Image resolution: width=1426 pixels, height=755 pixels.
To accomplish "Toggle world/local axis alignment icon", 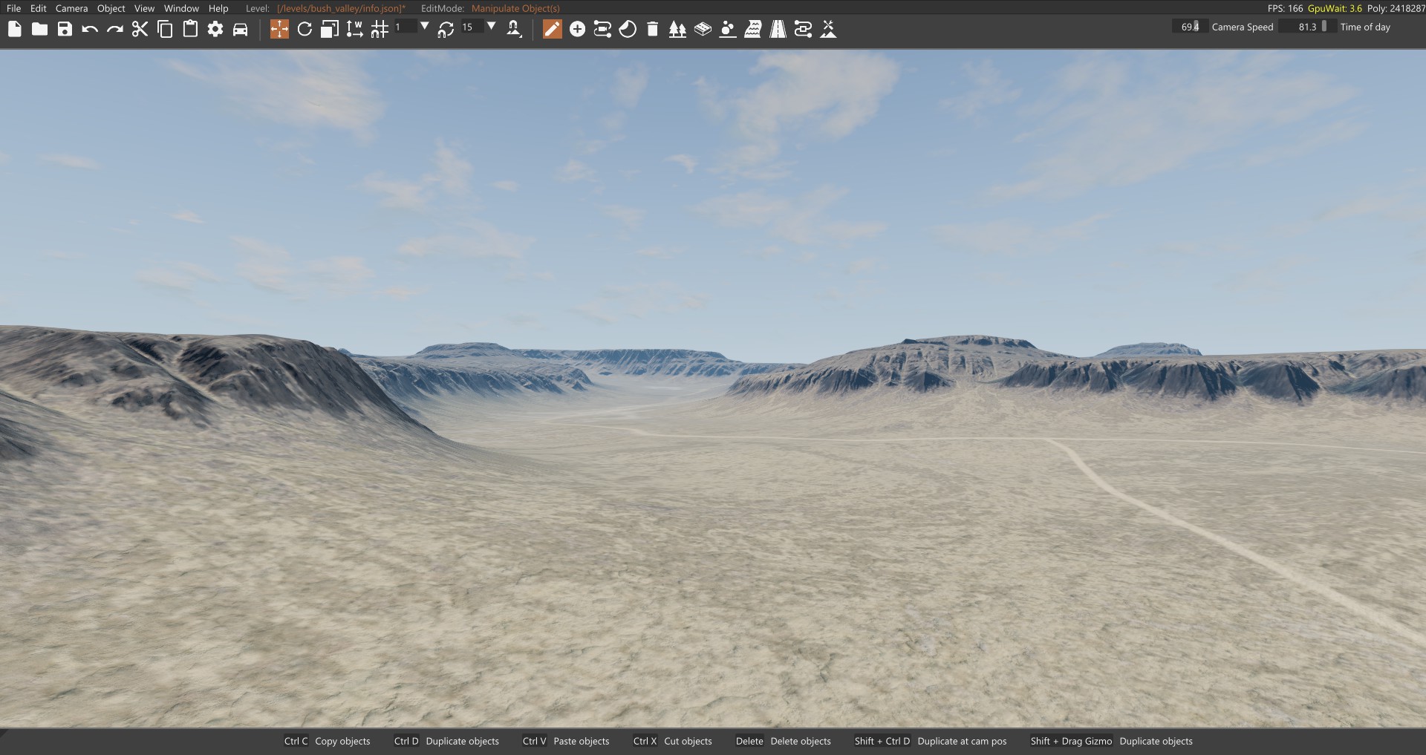I will 355,29.
